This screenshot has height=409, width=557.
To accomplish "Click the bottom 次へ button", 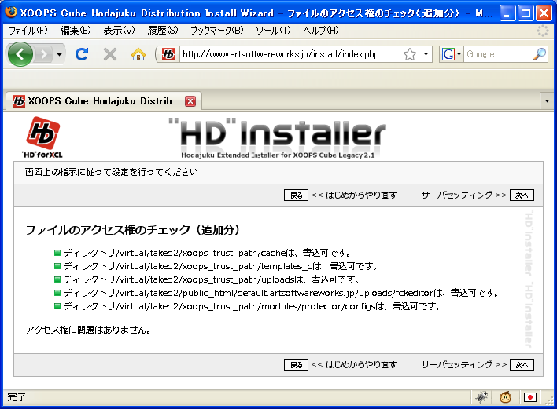I will click(x=522, y=365).
